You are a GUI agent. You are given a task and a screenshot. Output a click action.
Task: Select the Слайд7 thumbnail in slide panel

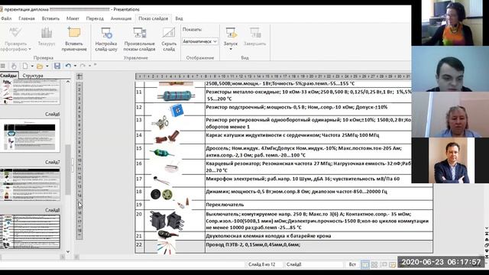(x=30, y=183)
